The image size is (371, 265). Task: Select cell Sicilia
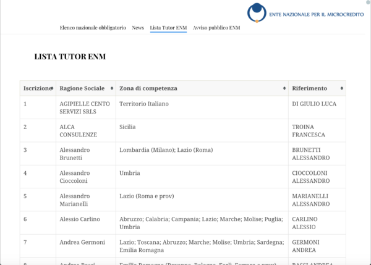[x=202, y=131]
